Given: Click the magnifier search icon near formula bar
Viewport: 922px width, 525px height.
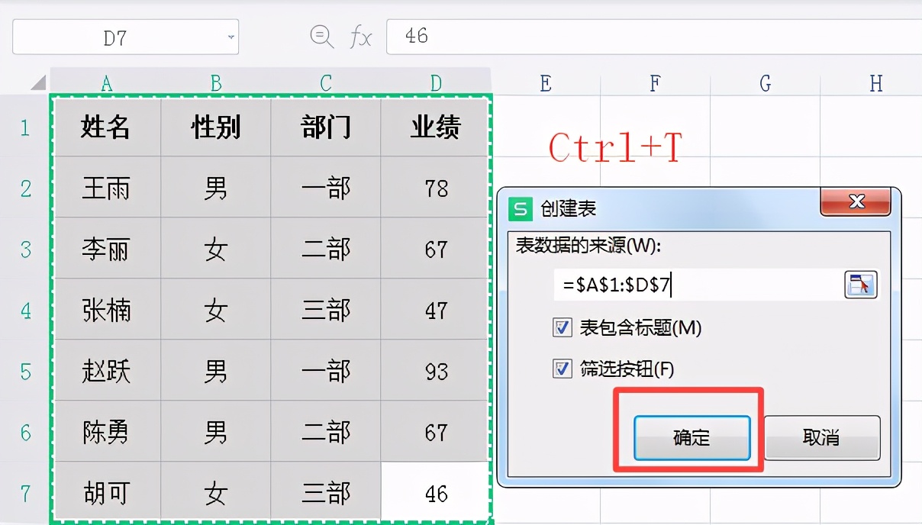Looking at the screenshot, I should coord(321,37).
